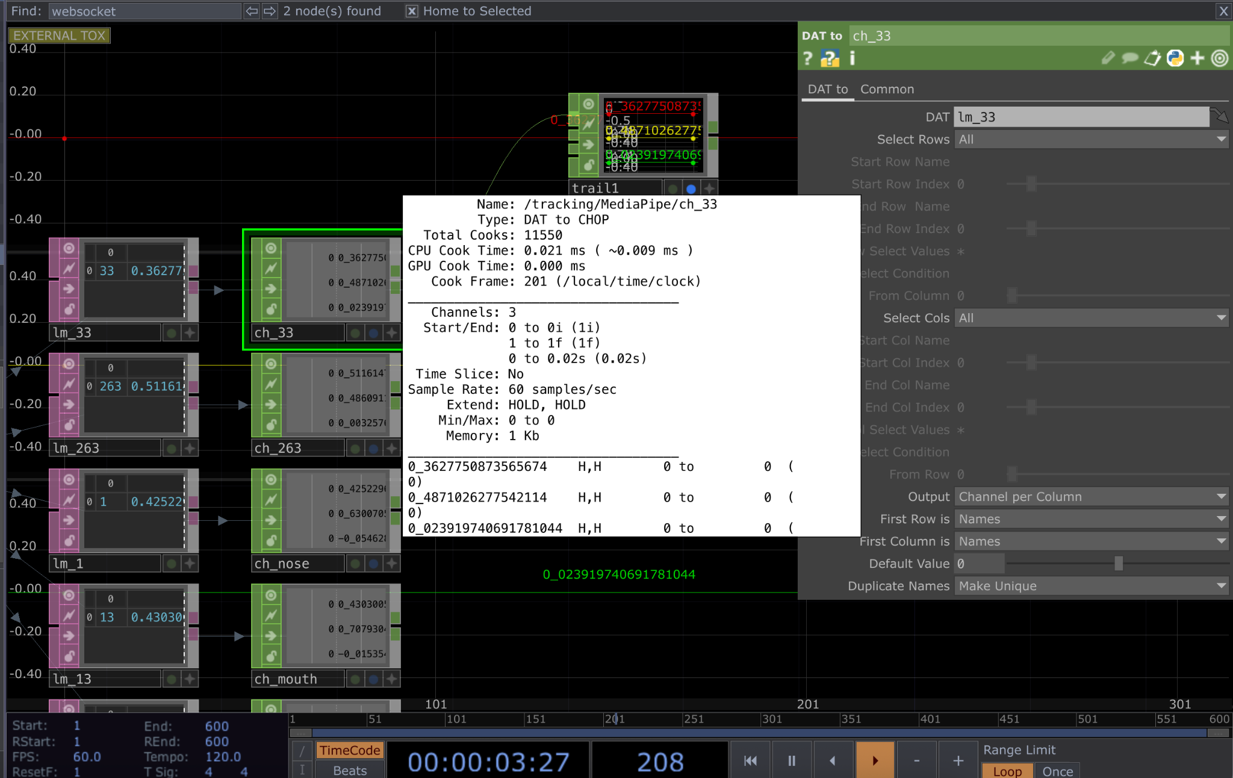
Task: Click the plus icon in the parameter header
Action: tap(1197, 58)
